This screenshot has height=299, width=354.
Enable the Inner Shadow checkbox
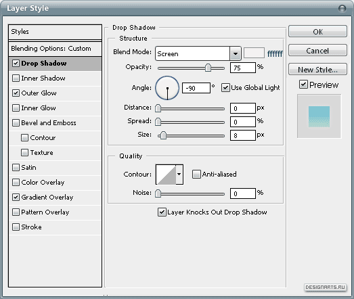pyautogui.click(x=16, y=78)
